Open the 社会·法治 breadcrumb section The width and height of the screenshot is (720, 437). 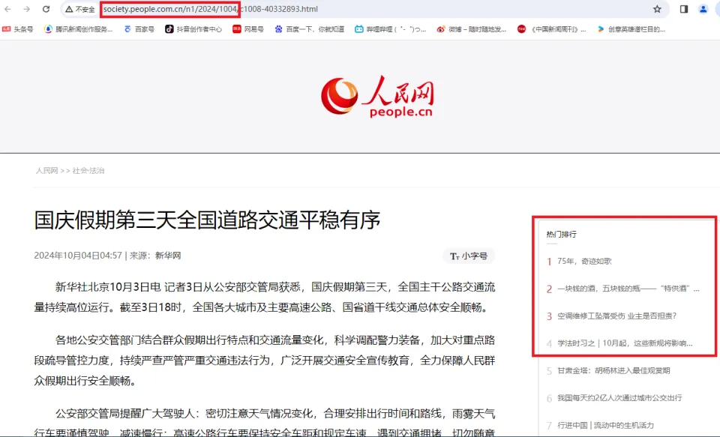[x=88, y=171]
